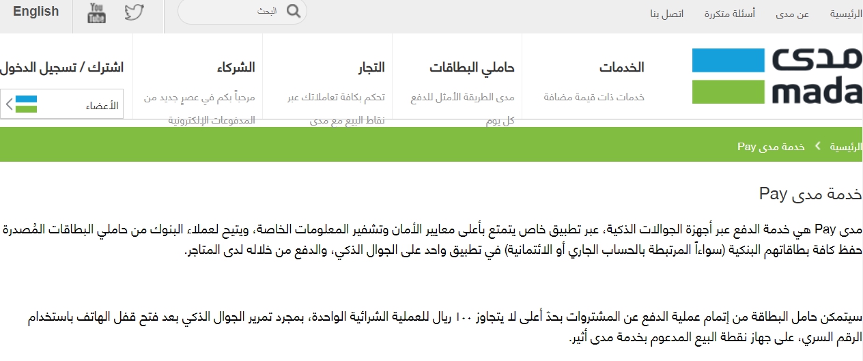This screenshot has height=361, width=863.
Task: Click the mada logo
Action: click(x=777, y=76)
